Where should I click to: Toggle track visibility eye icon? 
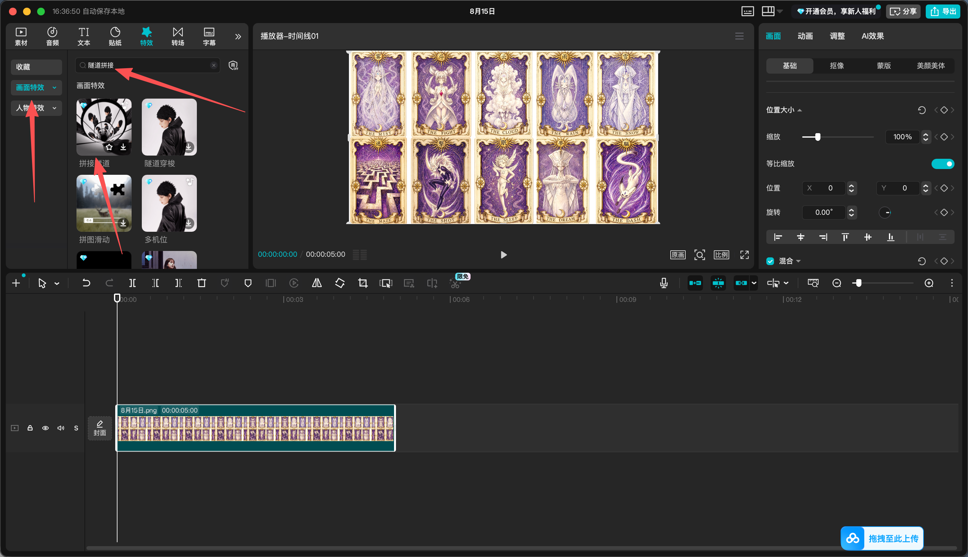[x=45, y=428]
